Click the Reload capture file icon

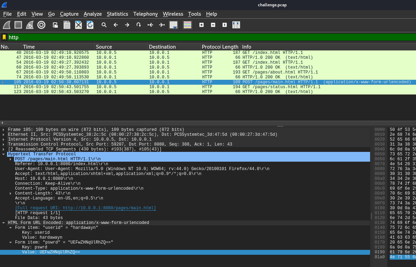tap(90, 25)
